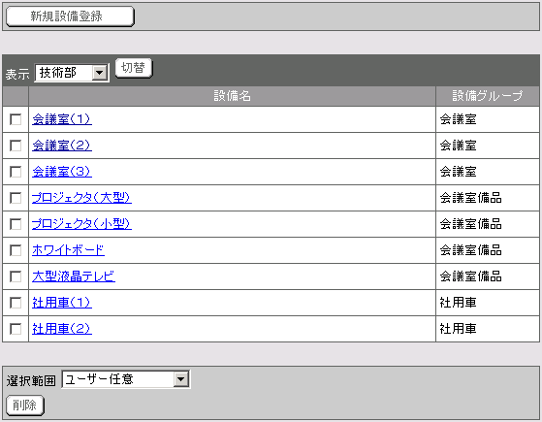This screenshot has width=542, height=422.
Task: Expand the 選択範囲 ユーザー任意 dropdown
Action: [x=126, y=379]
